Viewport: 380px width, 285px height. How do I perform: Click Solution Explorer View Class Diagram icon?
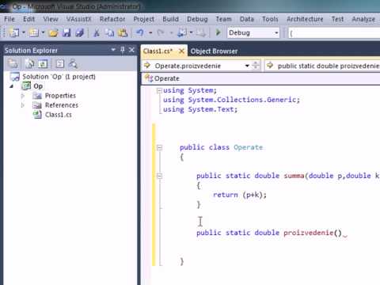point(73,63)
